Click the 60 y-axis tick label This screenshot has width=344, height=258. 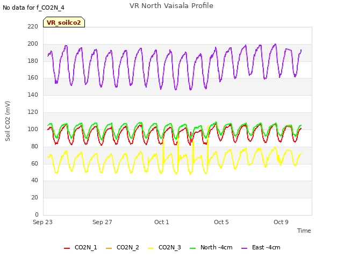34,163
